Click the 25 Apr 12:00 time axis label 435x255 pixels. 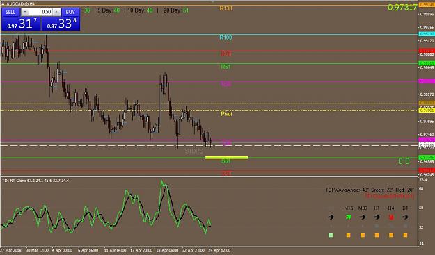[219, 250]
